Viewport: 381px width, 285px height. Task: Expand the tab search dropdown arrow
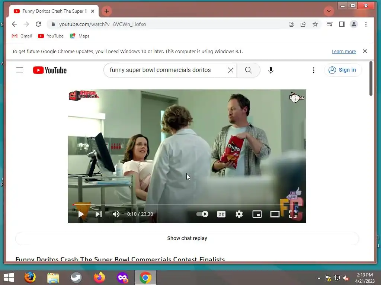click(329, 11)
